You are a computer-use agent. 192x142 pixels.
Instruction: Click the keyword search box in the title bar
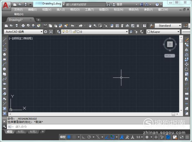coord(85,4)
